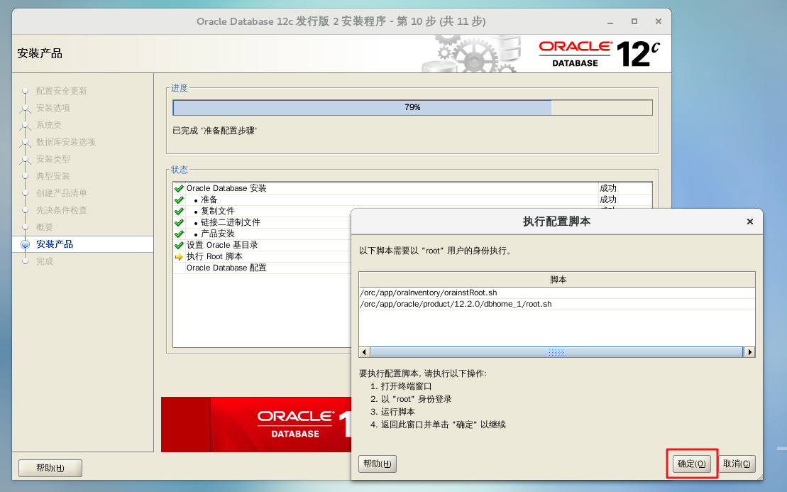This screenshot has height=492, width=787.
Task: Select the 设置 Oracle 基目录 status row
Action: coord(262,245)
